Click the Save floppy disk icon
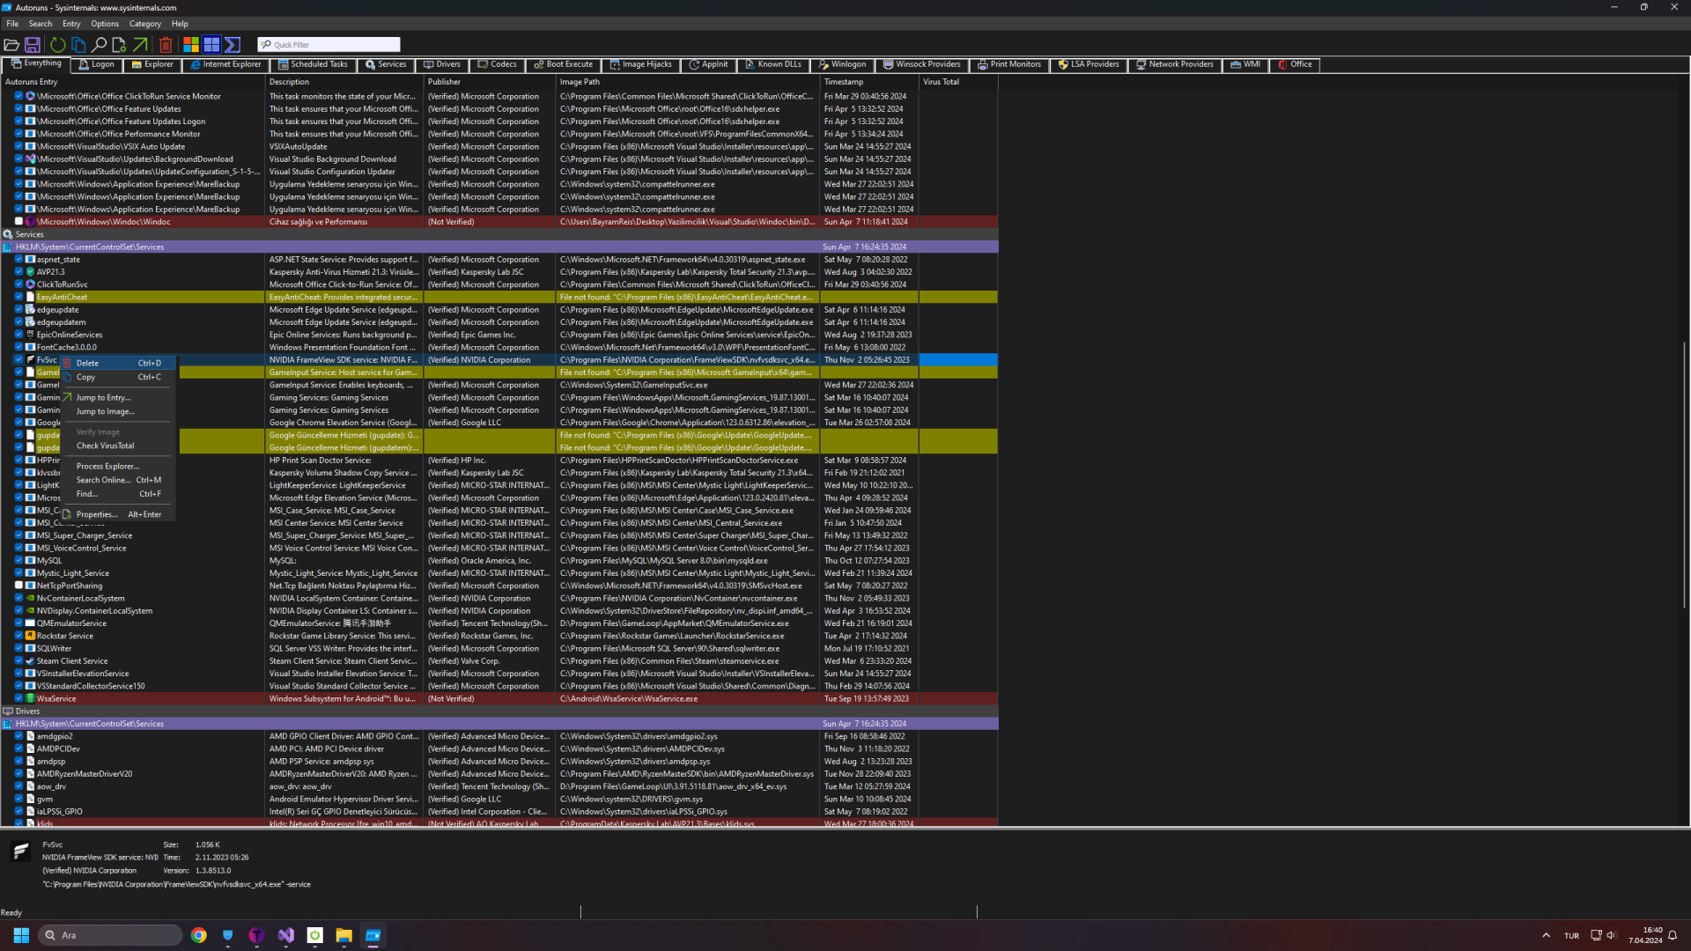Viewport: 1691px width, 951px height. (33, 44)
